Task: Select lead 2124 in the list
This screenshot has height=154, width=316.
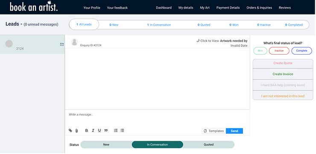Action: coord(32,44)
